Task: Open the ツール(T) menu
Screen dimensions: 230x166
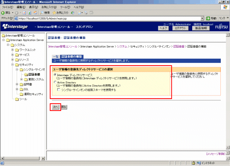Action: [x=65, y=7]
